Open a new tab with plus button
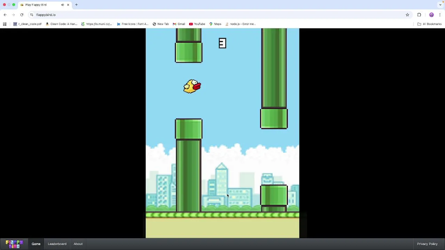The width and height of the screenshot is (445, 250). point(76,5)
